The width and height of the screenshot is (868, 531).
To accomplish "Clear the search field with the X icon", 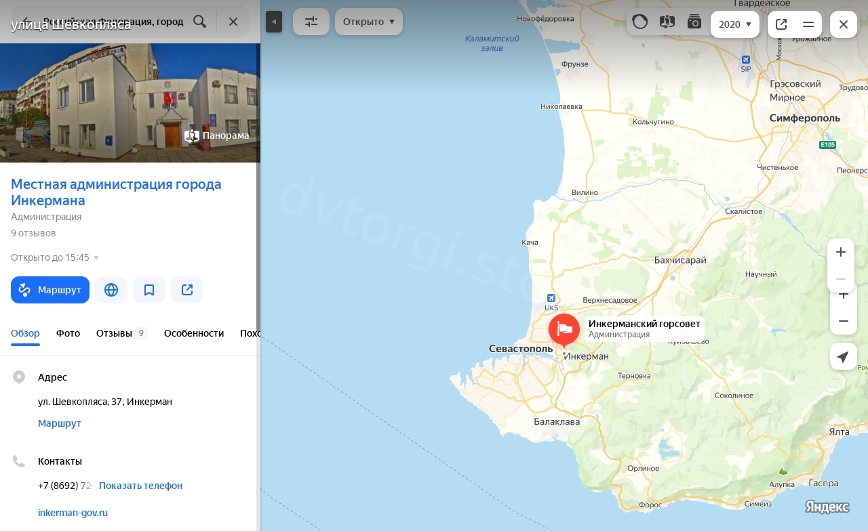I will [233, 22].
